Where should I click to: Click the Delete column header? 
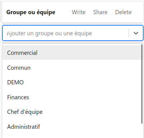coord(123,12)
